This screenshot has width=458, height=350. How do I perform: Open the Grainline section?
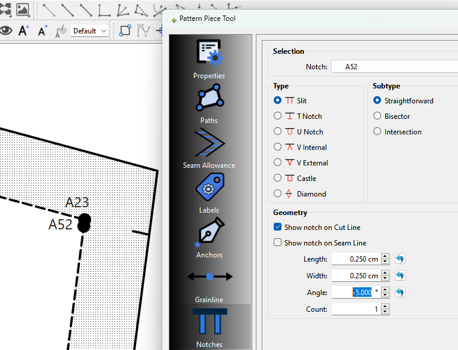[209, 283]
